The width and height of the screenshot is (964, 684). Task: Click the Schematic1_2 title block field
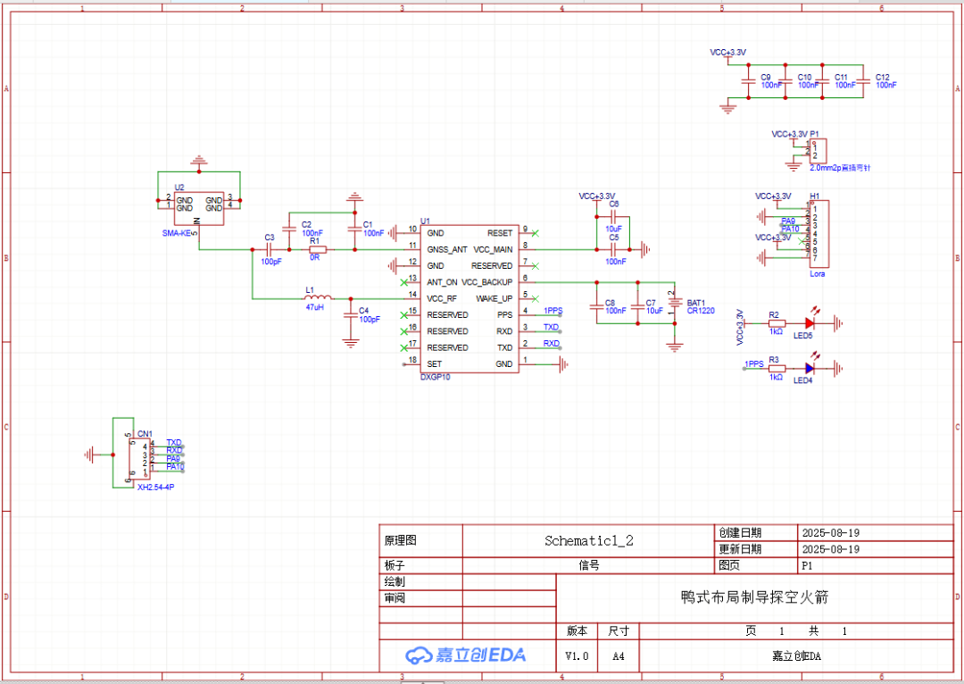(x=588, y=541)
